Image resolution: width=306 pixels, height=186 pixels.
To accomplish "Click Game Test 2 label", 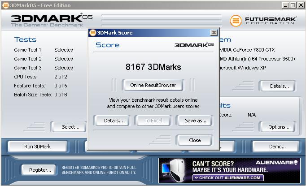I will click(x=28, y=59).
